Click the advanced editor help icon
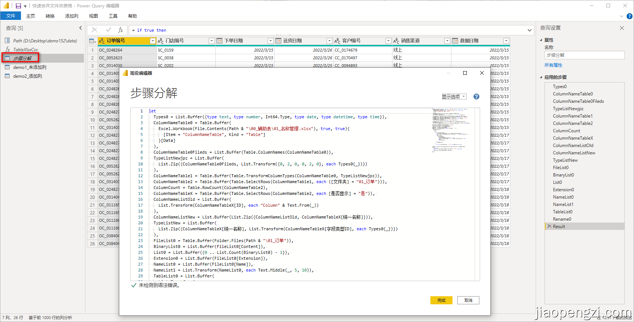 coord(476,97)
